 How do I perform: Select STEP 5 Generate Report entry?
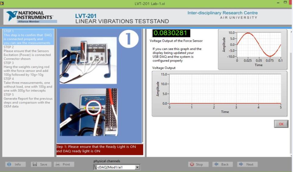[28, 100]
